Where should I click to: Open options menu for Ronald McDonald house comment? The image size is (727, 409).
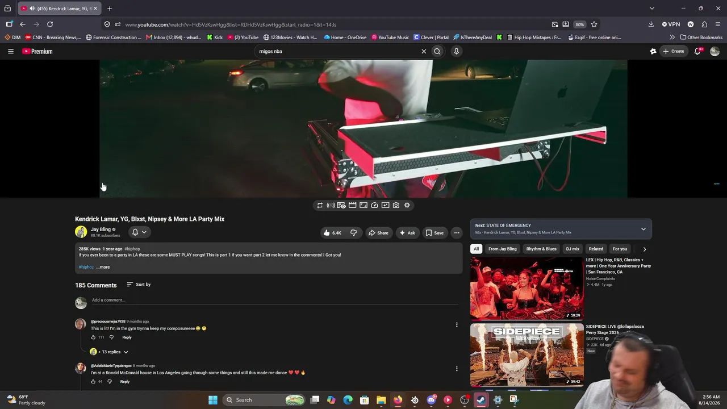[x=457, y=369]
